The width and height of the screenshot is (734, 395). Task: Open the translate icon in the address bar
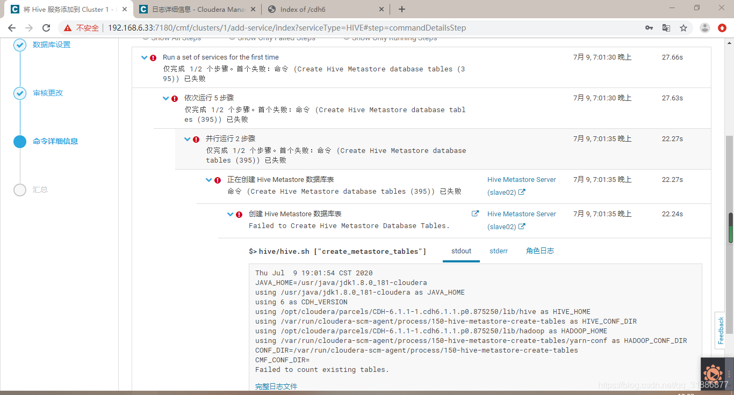click(666, 27)
